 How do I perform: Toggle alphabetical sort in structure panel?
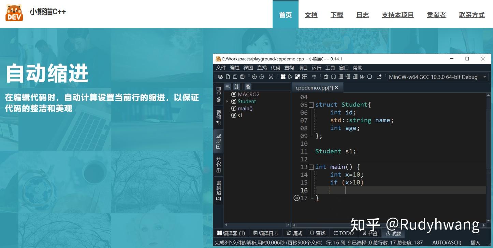(236, 87)
